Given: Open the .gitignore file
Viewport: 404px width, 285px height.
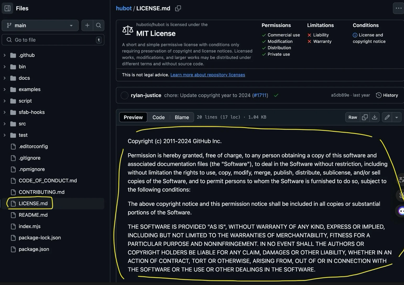Looking at the screenshot, I should click(30, 158).
